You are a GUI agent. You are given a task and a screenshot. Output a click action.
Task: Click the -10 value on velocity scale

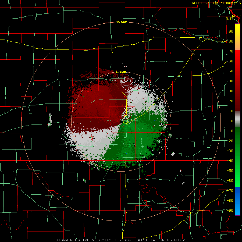tap(230, 131)
